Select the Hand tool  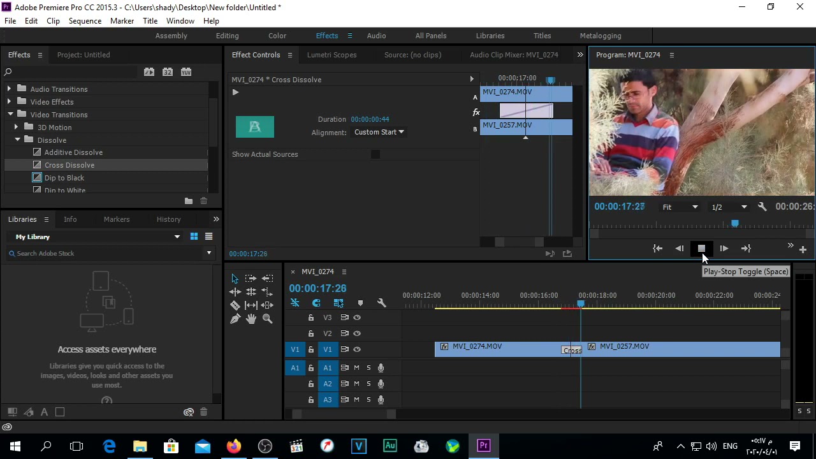251,319
